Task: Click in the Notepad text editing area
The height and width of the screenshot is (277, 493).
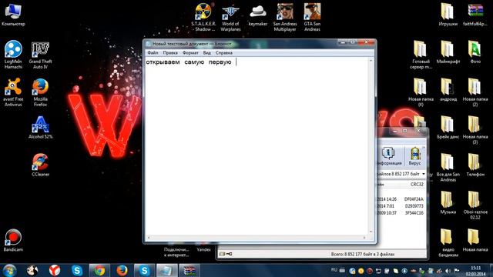Action: tap(257, 146)
